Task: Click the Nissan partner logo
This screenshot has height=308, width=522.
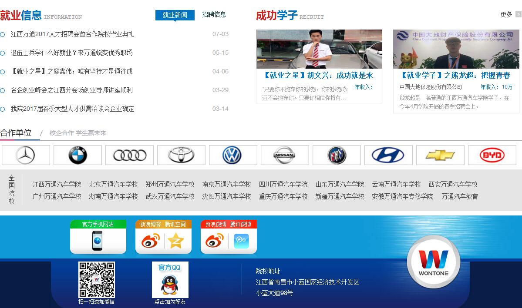Action: 285,155
